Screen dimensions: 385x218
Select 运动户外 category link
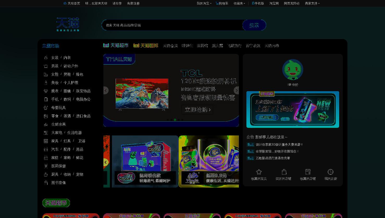(x=71, y=66)
